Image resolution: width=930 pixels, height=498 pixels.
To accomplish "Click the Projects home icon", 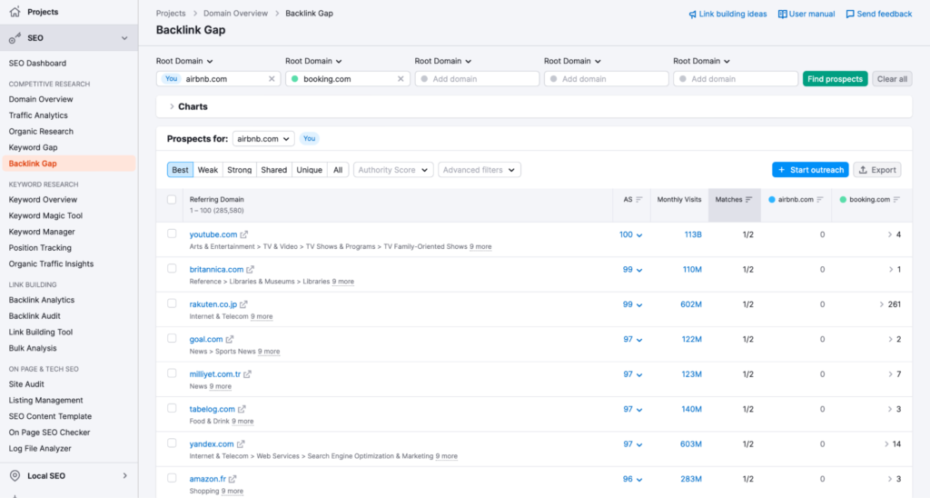I will pos(15,11).
